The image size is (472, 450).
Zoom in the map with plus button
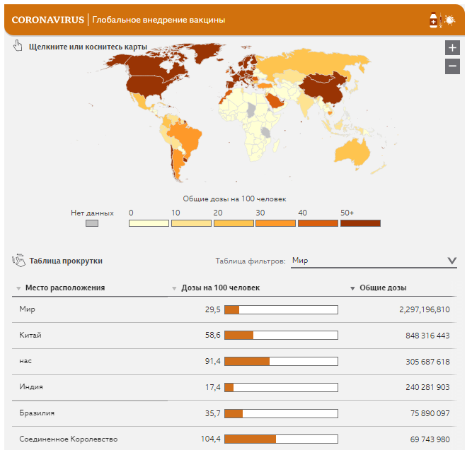tap(452, 47)
